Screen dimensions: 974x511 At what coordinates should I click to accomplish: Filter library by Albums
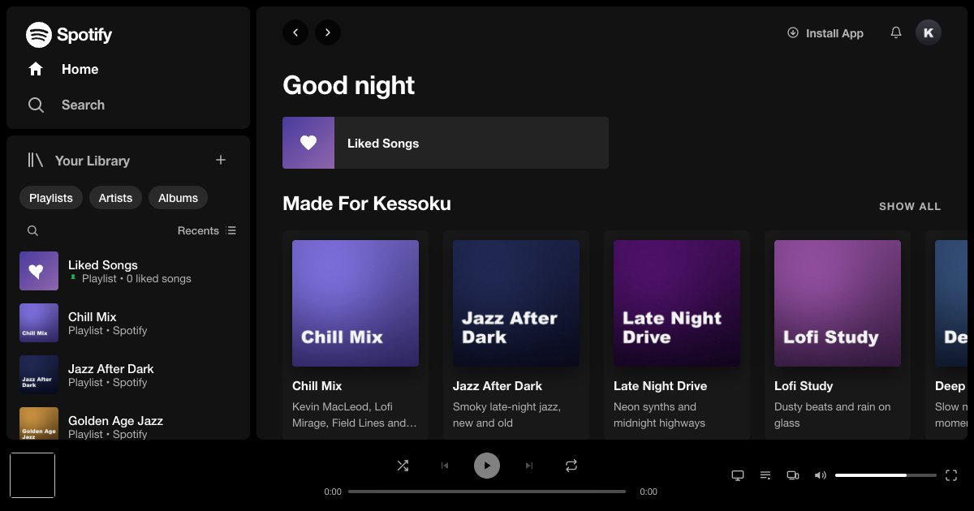(x=178, y=198)
